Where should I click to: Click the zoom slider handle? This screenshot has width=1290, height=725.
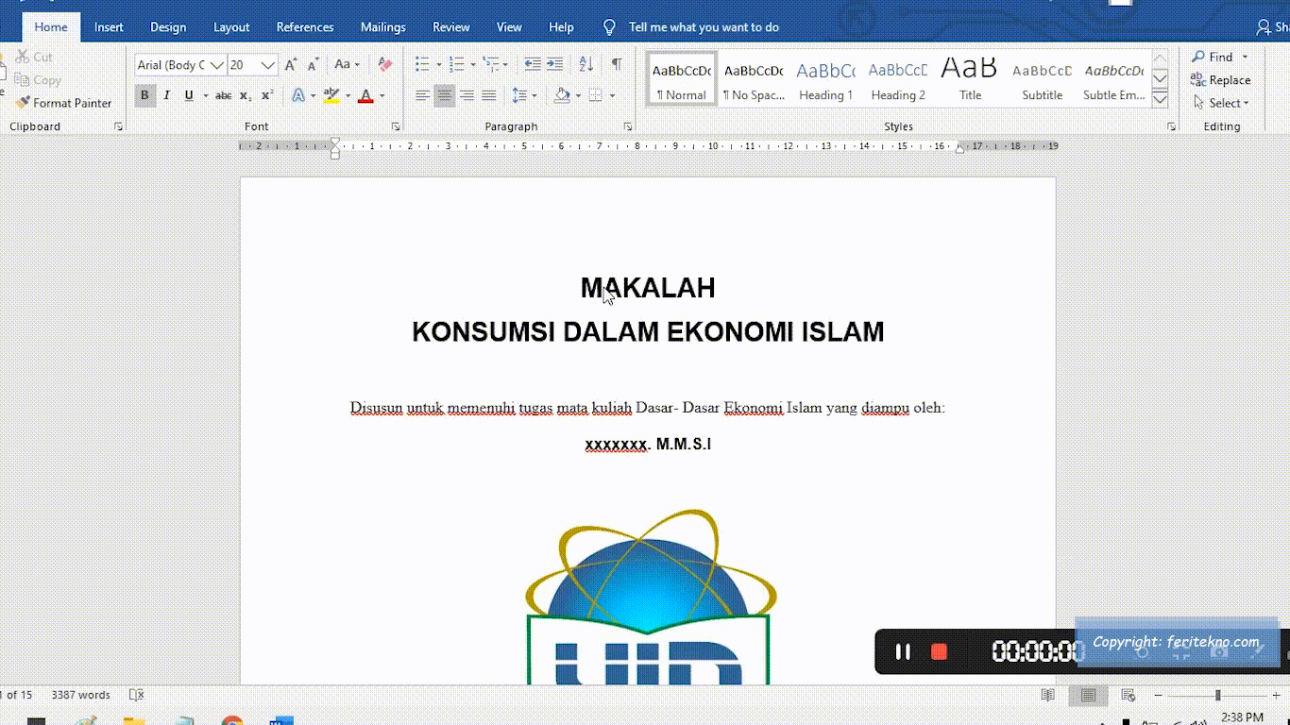[1217, 695]
